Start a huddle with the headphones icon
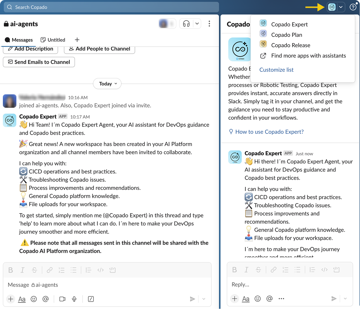This screenshot has width=360, height=309. tap(186, 24)
